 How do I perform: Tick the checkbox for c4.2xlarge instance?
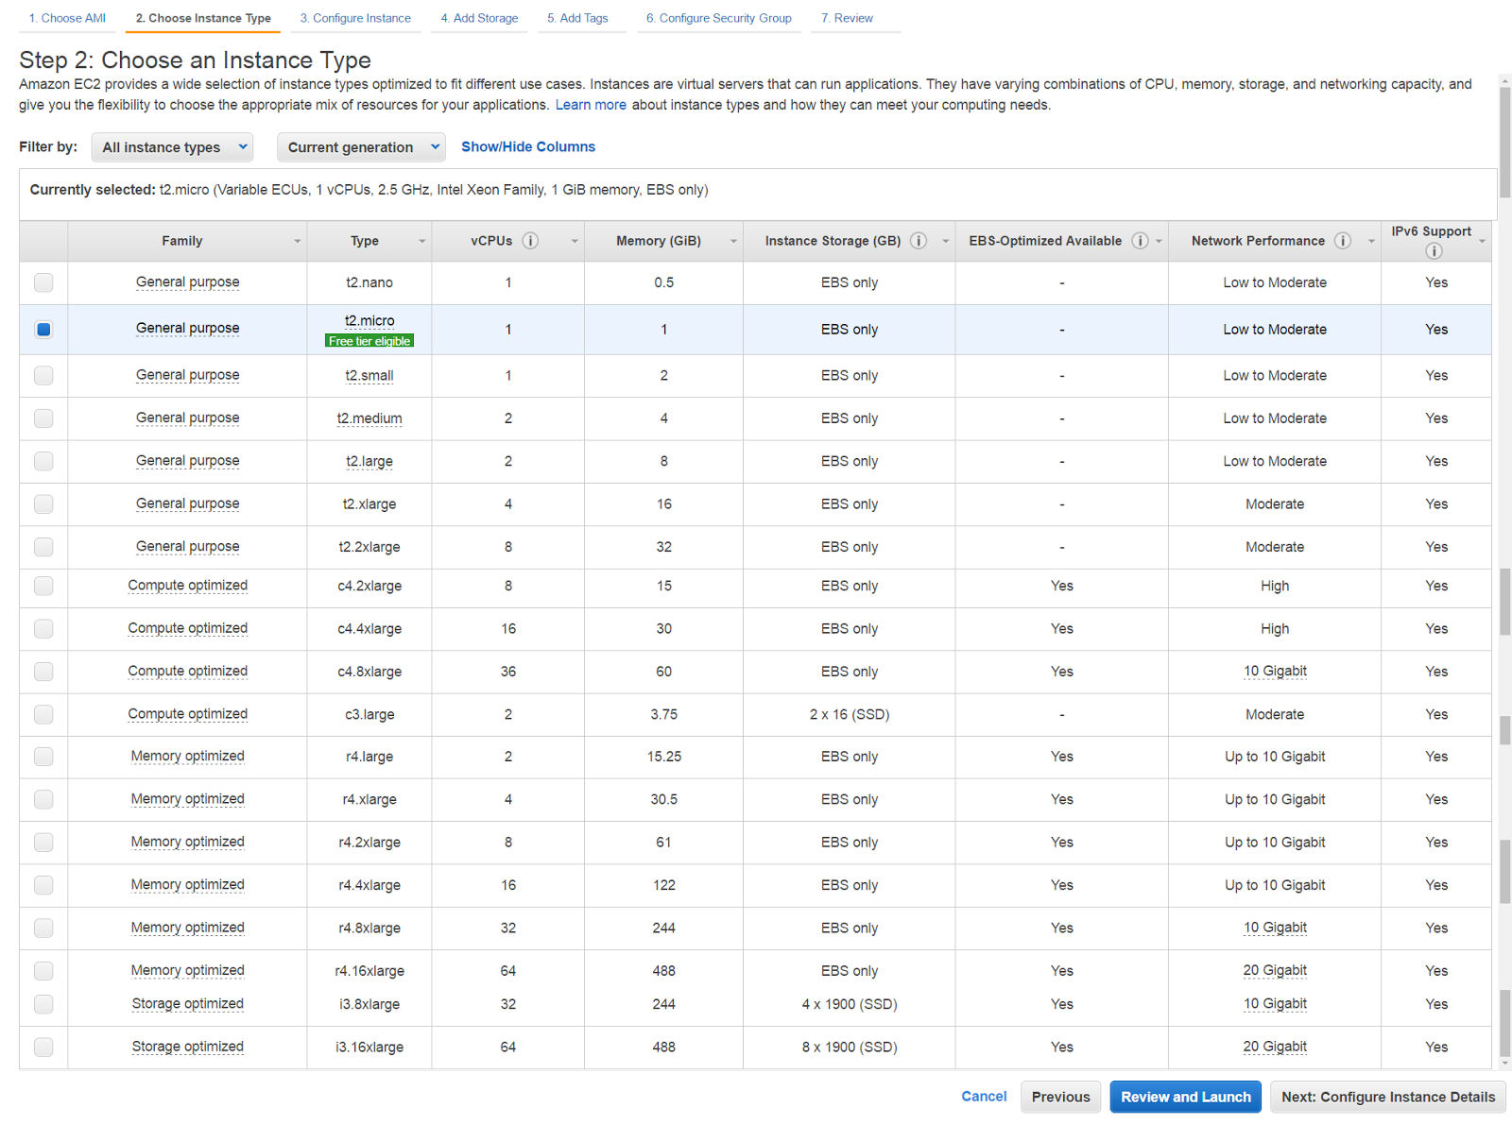click(43, 586)
